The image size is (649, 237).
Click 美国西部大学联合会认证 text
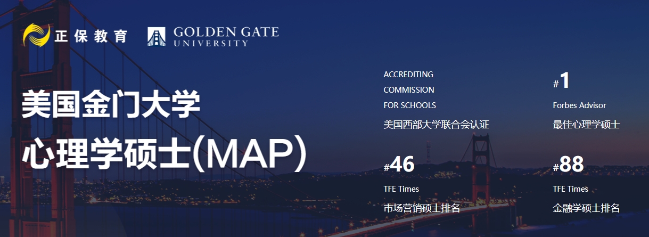436,125
